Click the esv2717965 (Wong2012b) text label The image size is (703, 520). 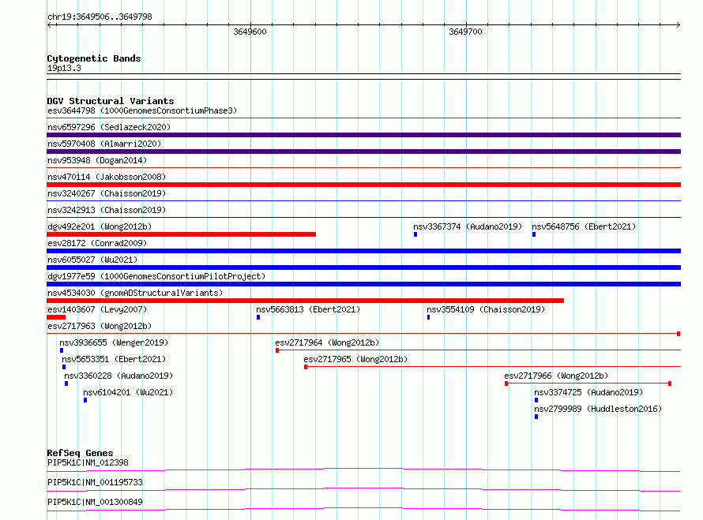[x=355, y=359]
